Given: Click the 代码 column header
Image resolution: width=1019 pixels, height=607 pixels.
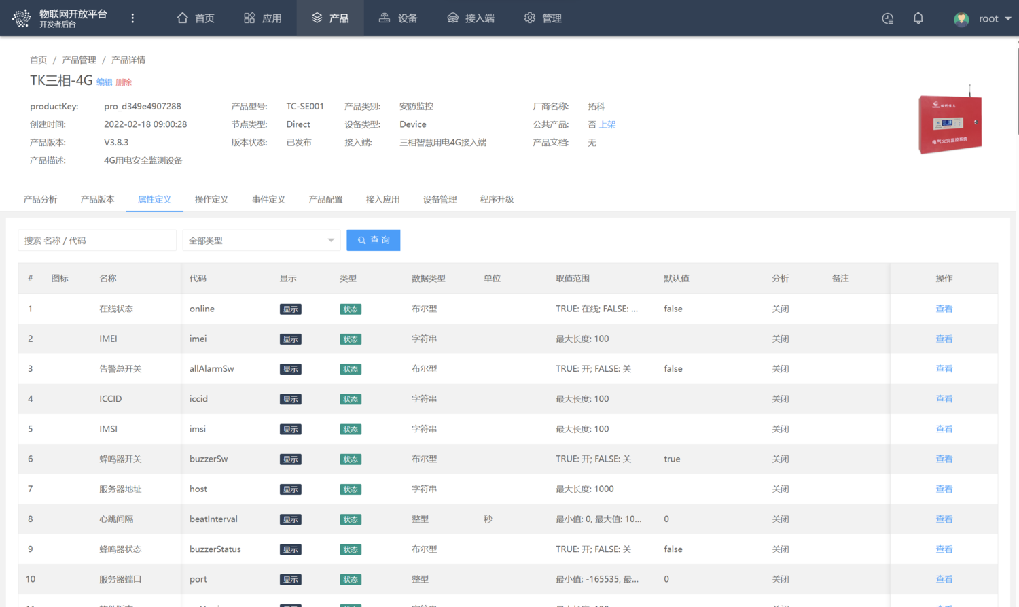Looking at the screenshot, I should (x=198, y=278).
